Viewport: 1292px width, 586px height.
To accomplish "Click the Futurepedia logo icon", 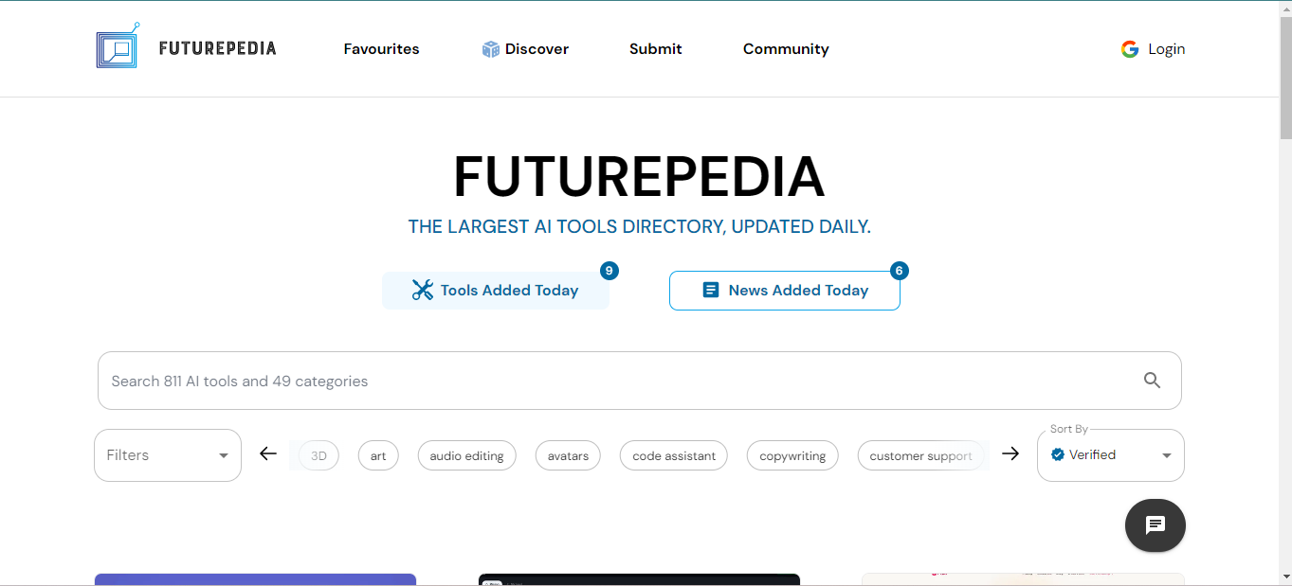I will pyautogui.click(x=118, y=45).
